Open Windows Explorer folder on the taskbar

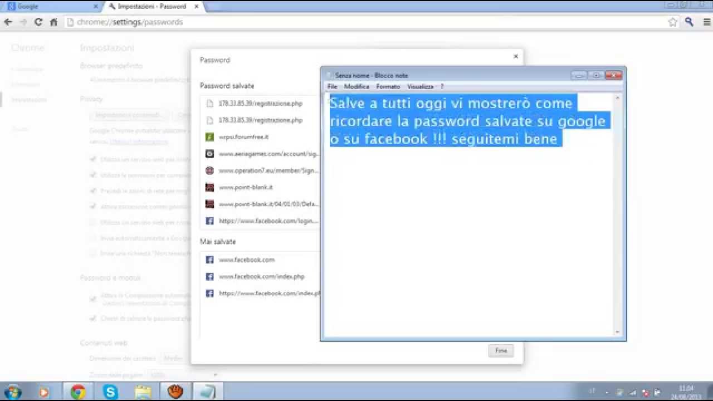pos(143,392)
